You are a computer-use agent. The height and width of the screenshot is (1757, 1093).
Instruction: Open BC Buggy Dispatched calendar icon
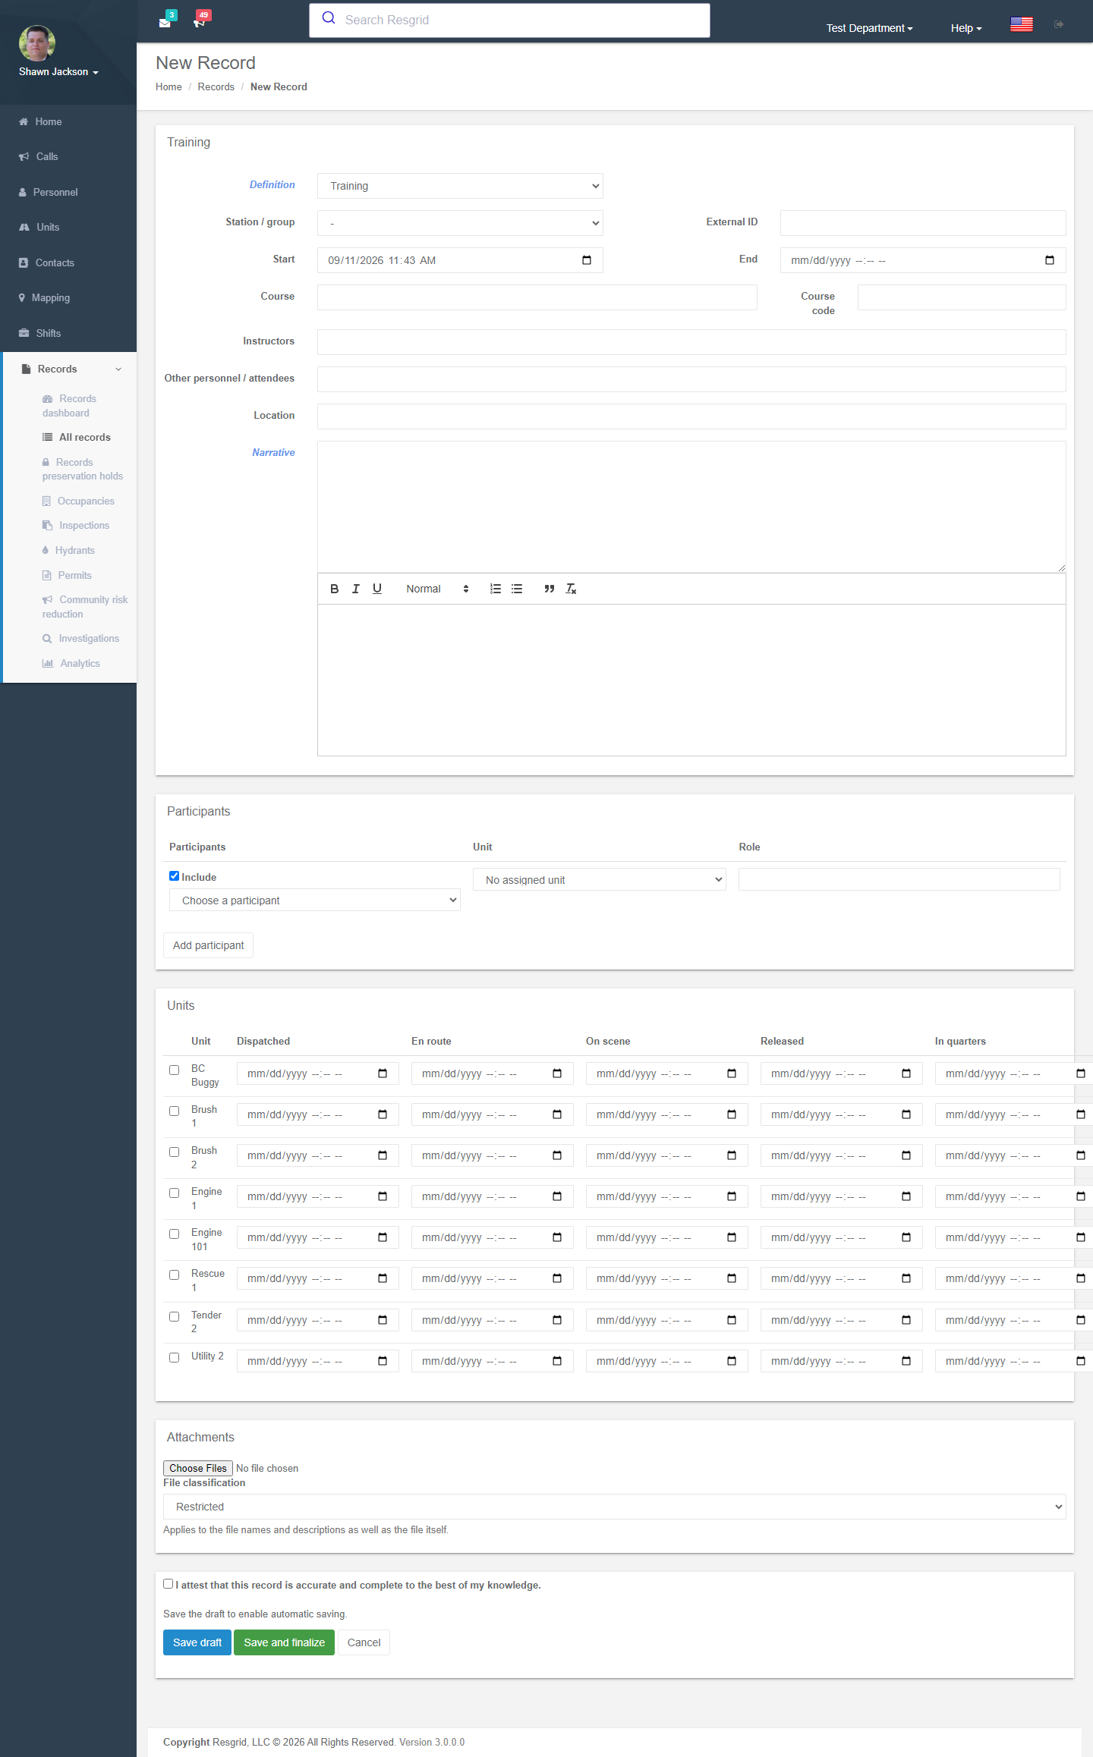[383, 1073]
